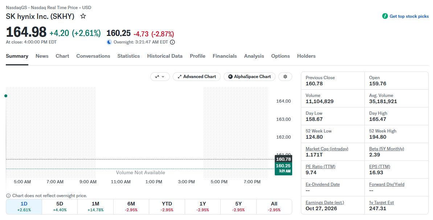Switch to the Financials tab
Image resolution: width=433 pixels, height=220 pixels.
(x=225, y=56)
